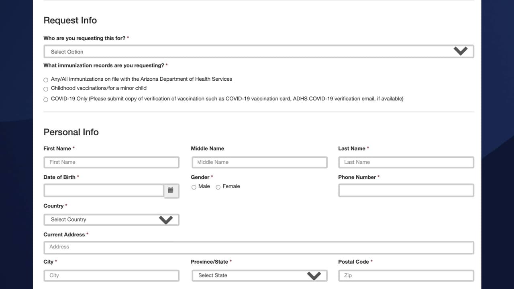
Task: Click the City input field
Action: (x=111, y=275)
